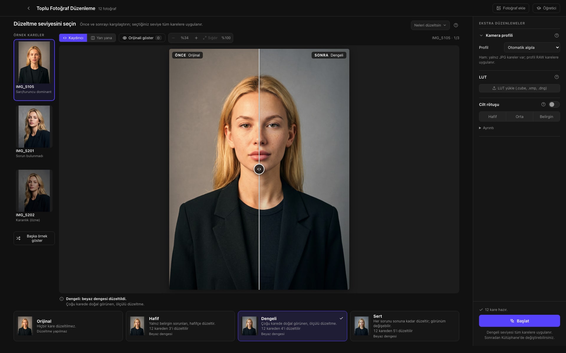Open the Neleri düzeltsin dropdown

point(430,25)
